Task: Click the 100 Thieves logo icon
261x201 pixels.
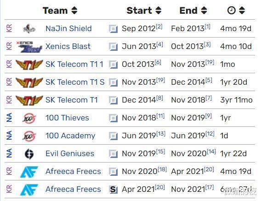Action: pyautogui.click(x=29, y=118)
